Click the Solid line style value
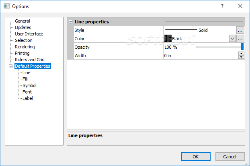This screenshot has height=166, width=250. coord(203,30)
